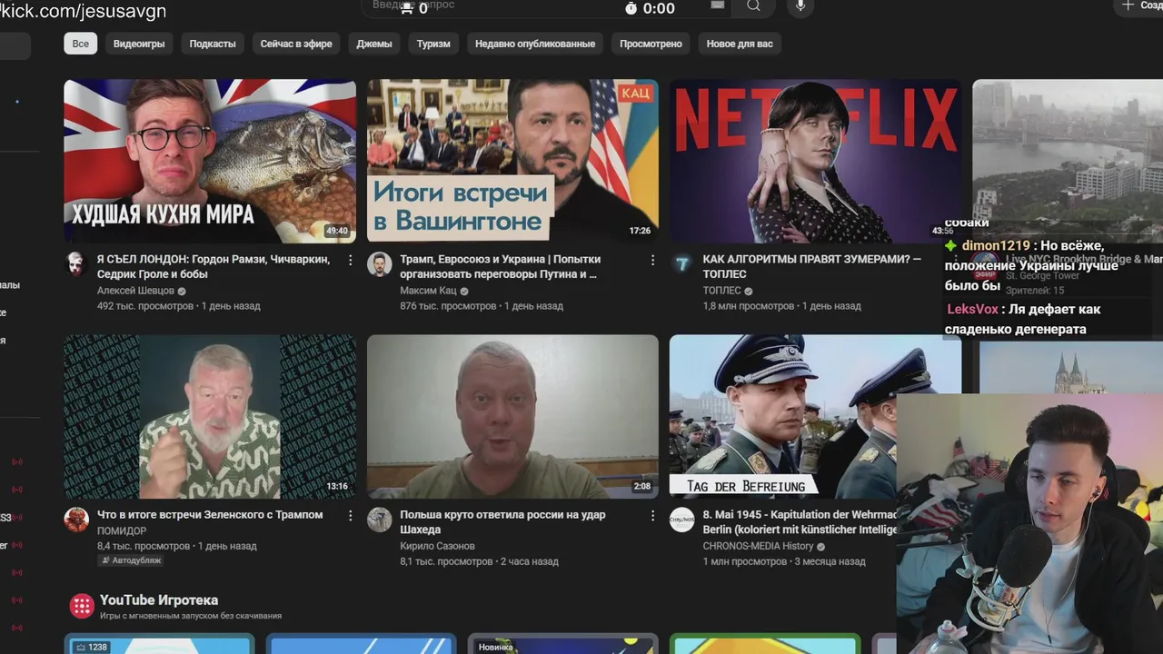Click 49:40 duration on Худшая кухня мира
Viewport: 1163px width, 654px height.
(337, 231)
